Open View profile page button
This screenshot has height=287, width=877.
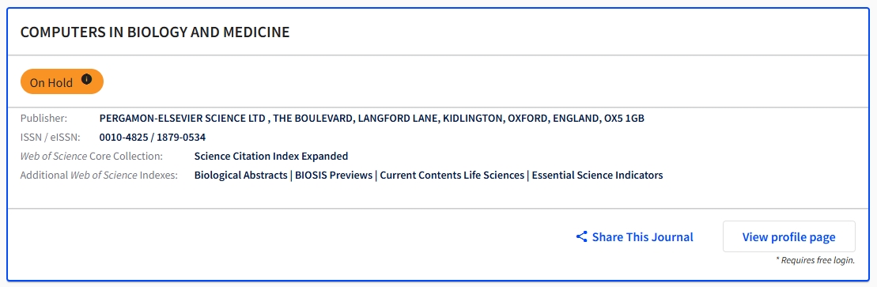[x=788, y=236]
